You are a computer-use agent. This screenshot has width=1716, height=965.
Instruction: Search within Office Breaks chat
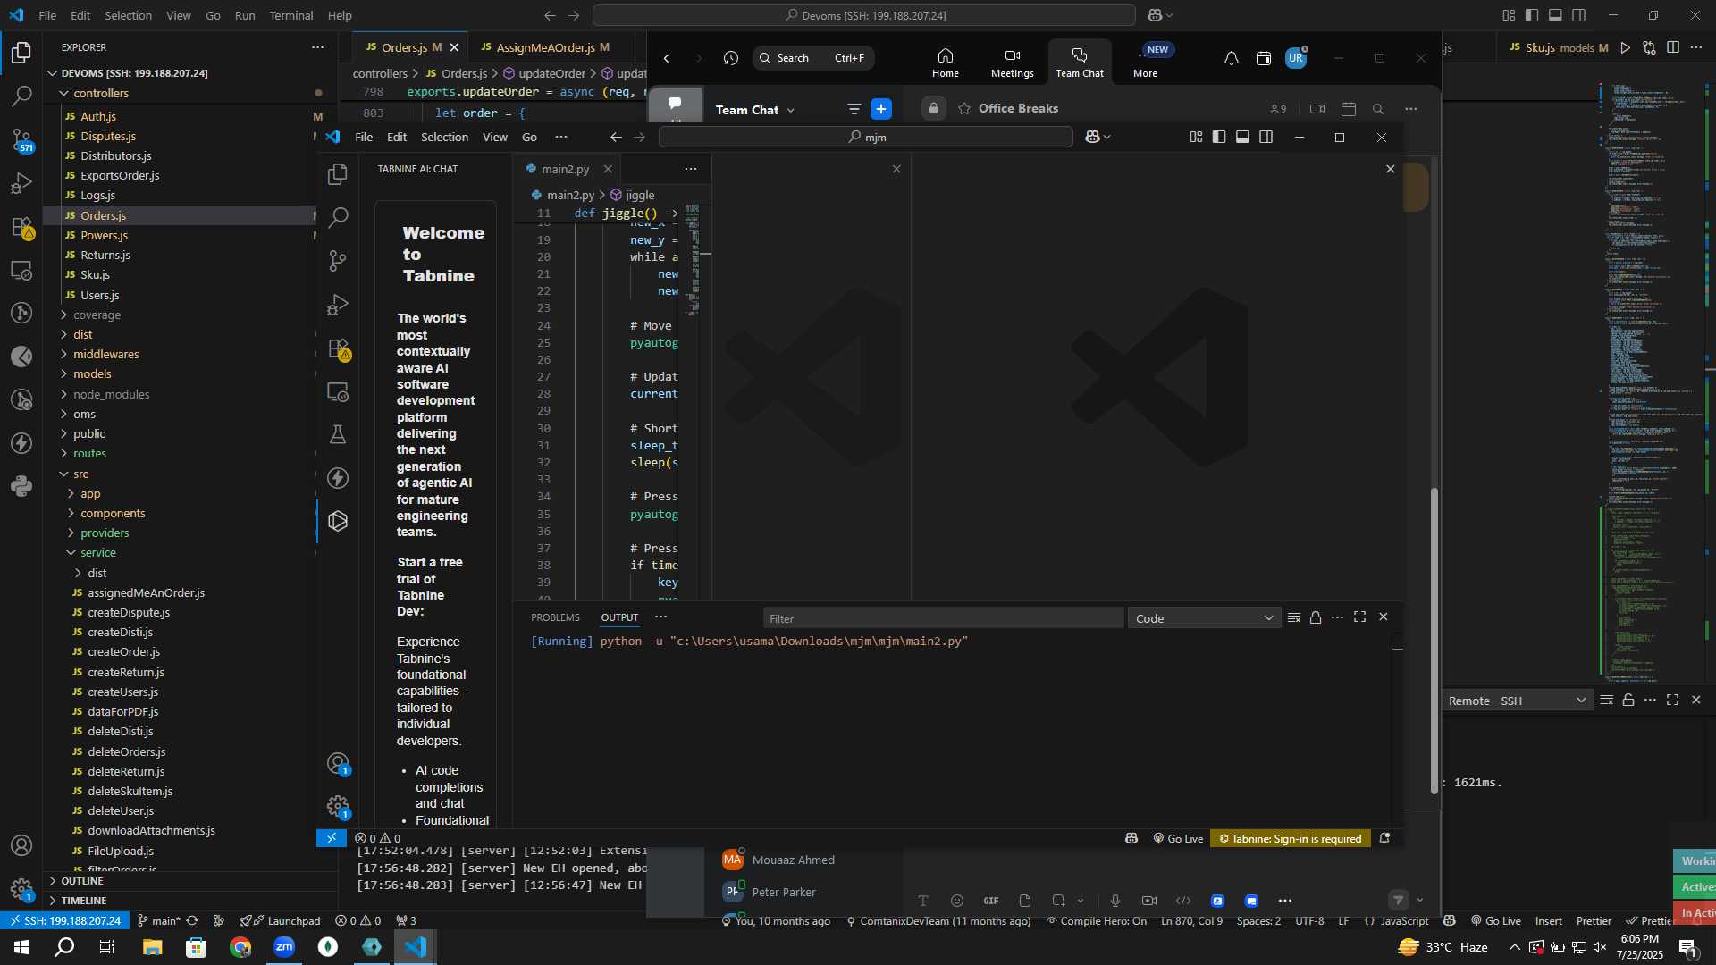coord(1378,109)
